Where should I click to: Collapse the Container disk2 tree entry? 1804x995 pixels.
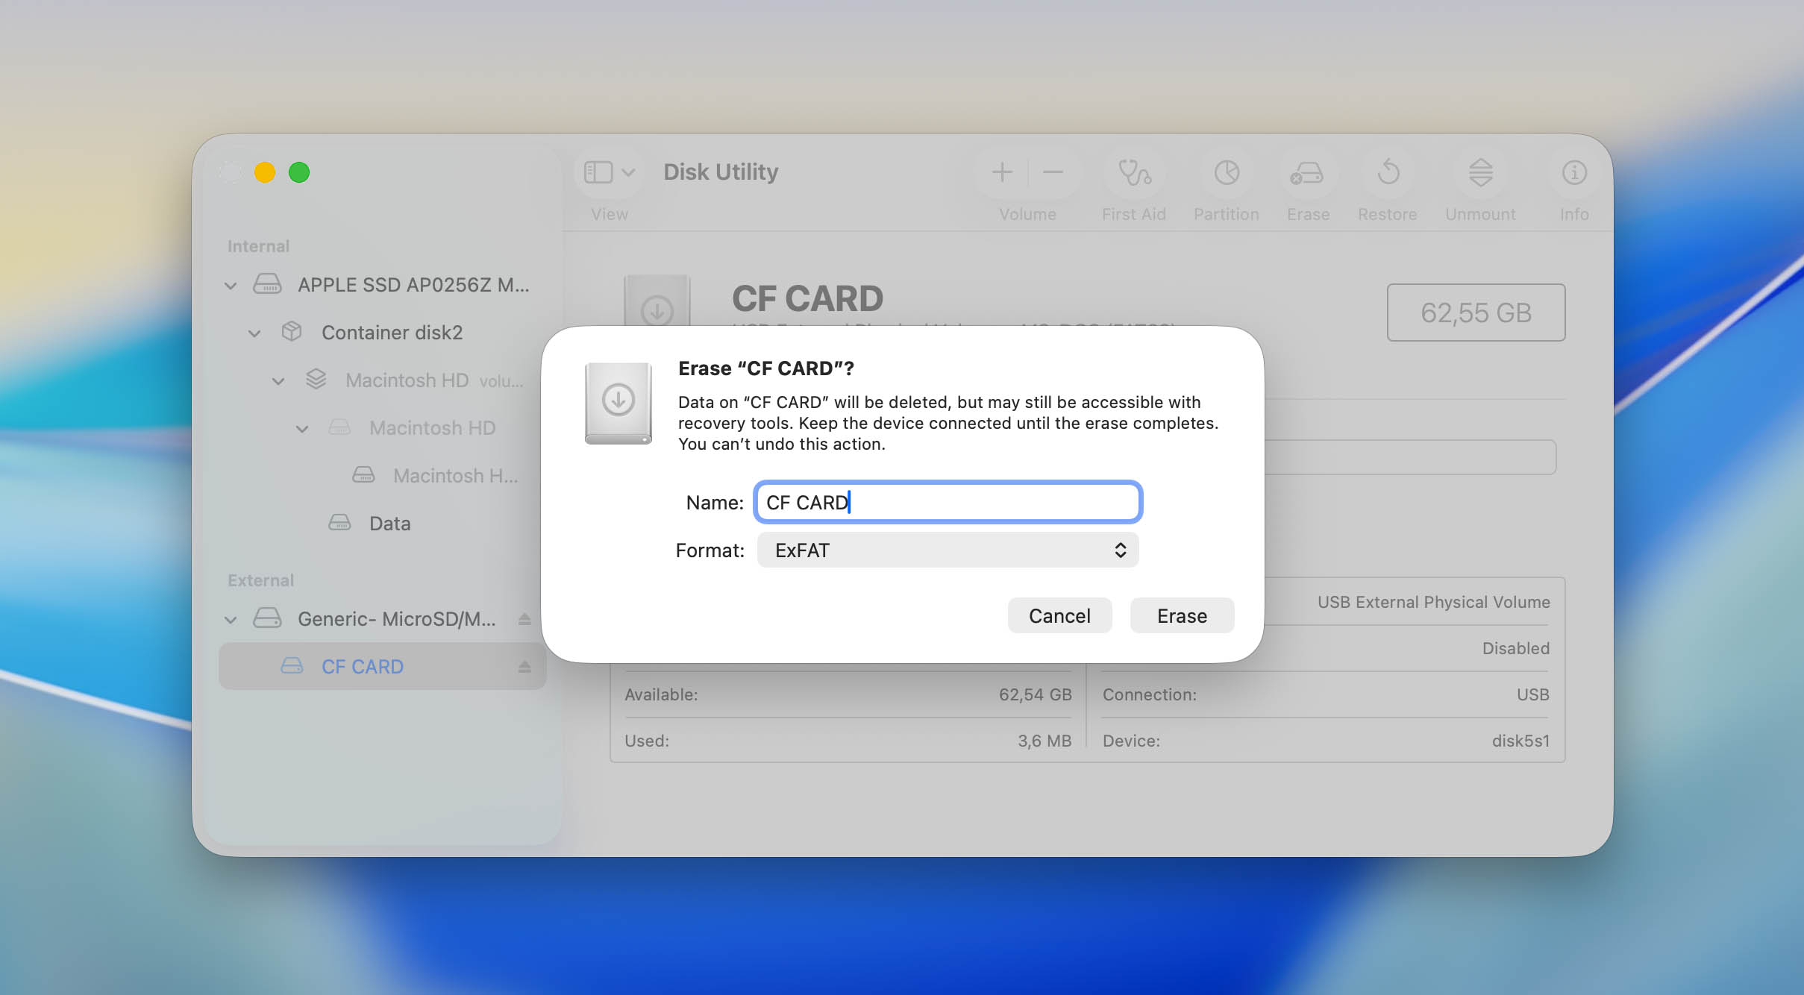(254, 333)
